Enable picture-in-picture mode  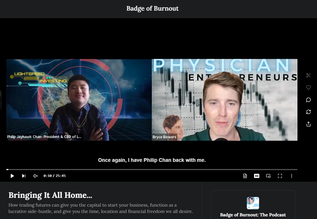[268, 176]
